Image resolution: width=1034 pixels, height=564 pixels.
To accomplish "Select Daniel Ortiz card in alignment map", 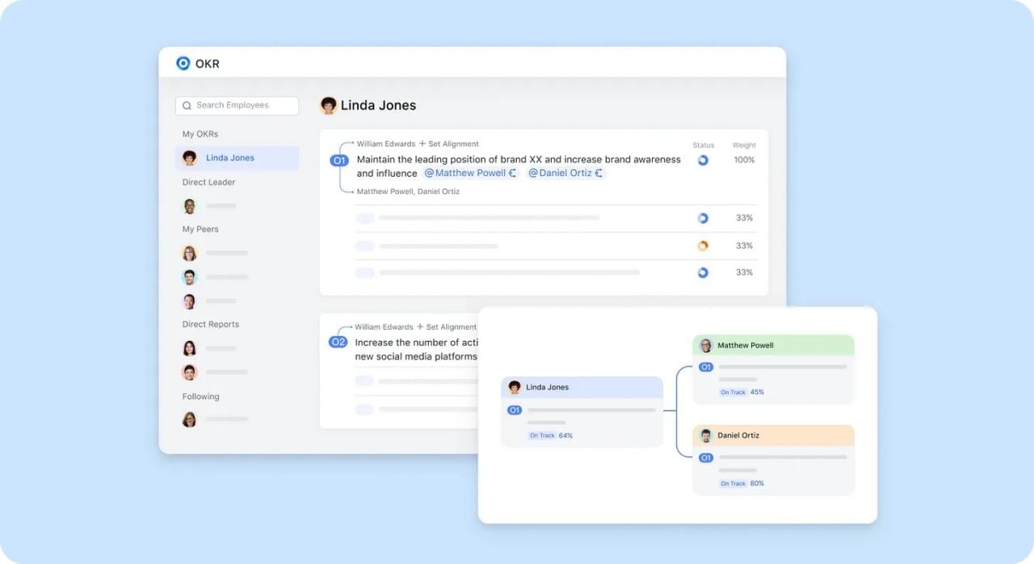I will click(x=773, y=460).
